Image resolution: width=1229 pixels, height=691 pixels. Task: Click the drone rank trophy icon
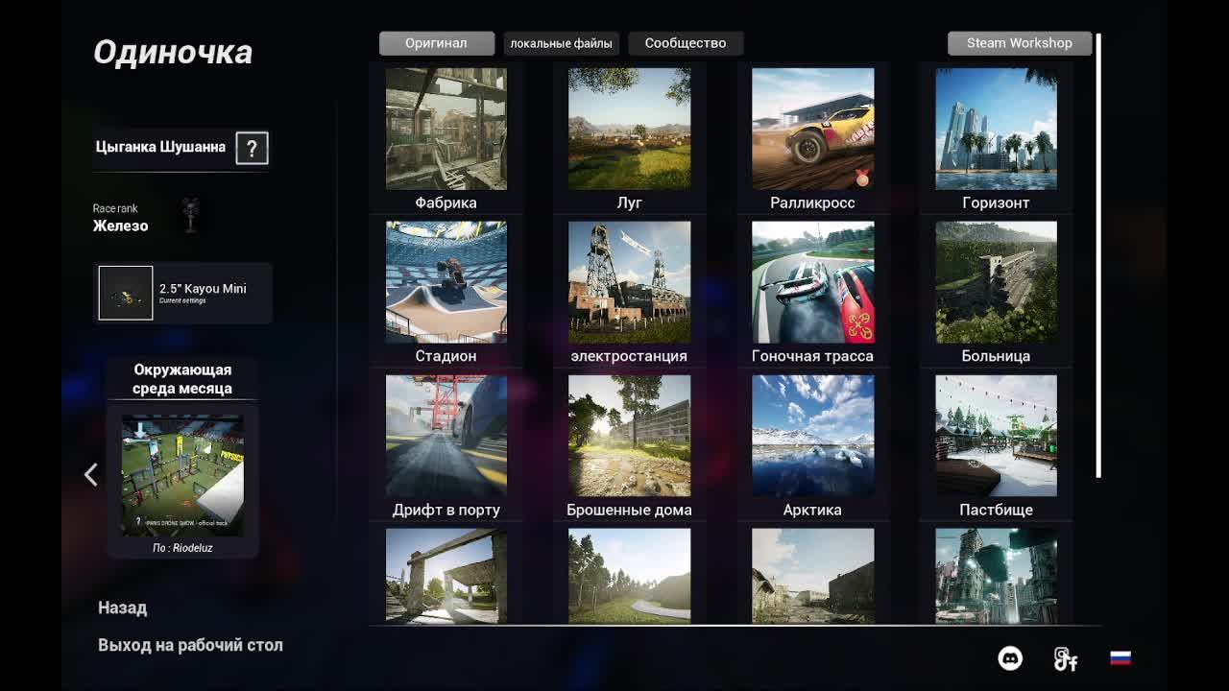(190, 215)
